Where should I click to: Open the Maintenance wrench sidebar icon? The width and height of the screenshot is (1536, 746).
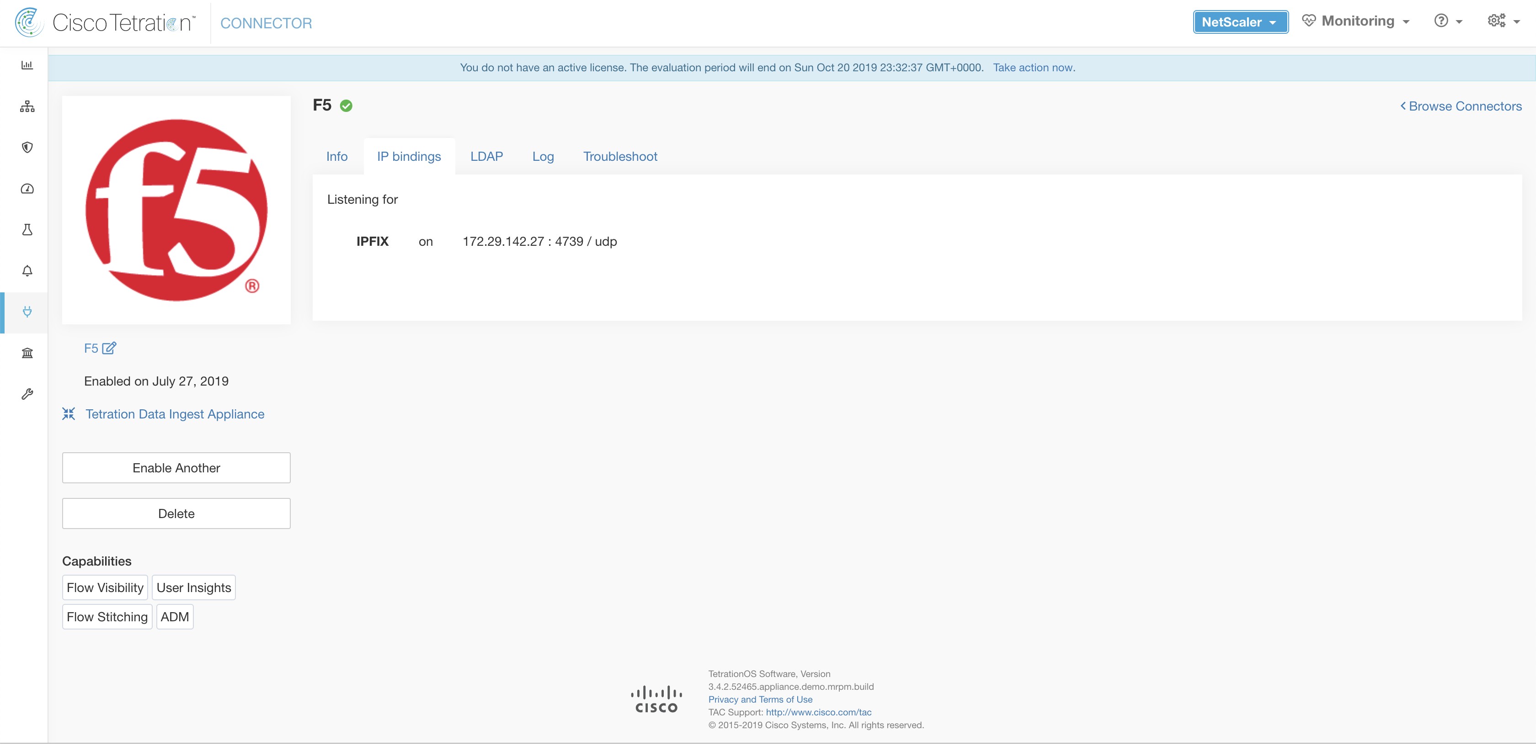pyautogui.click(x=27, y=394)
